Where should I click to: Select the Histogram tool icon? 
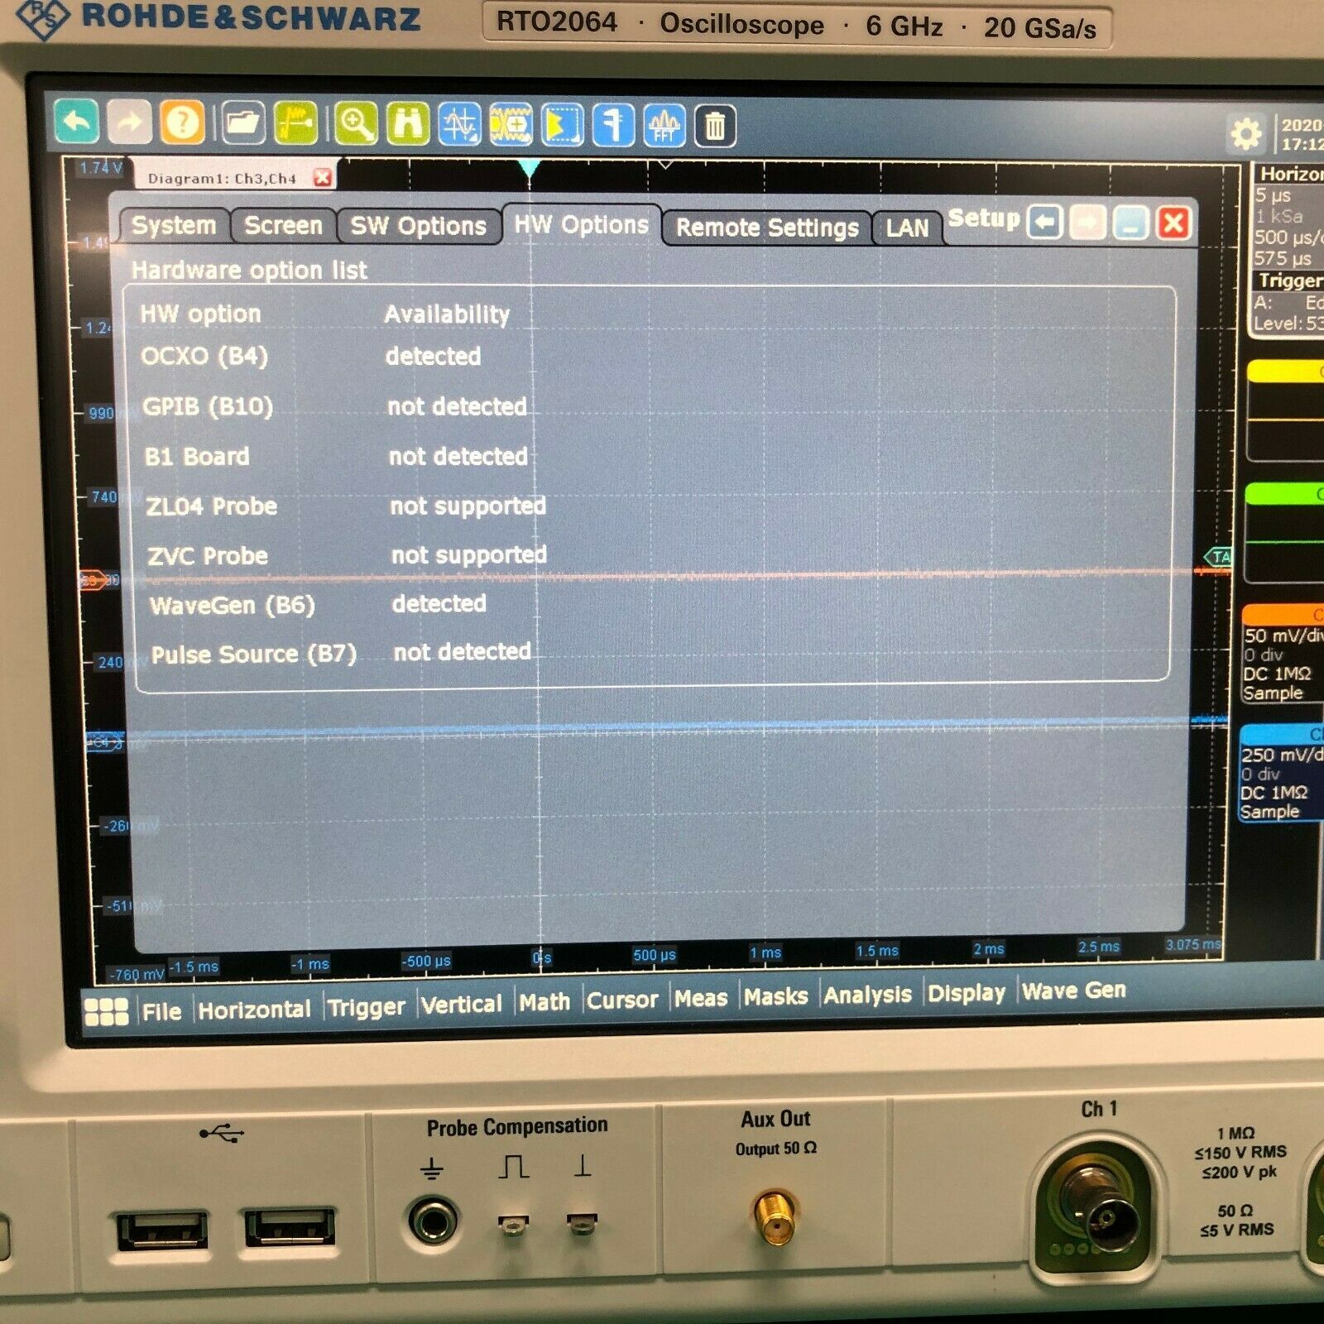coord(562,126)
